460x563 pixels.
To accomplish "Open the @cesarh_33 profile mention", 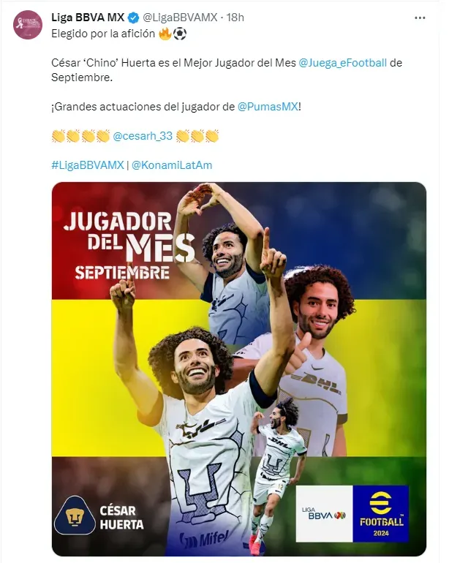I will pyautogui.click(x=143, y=136).
